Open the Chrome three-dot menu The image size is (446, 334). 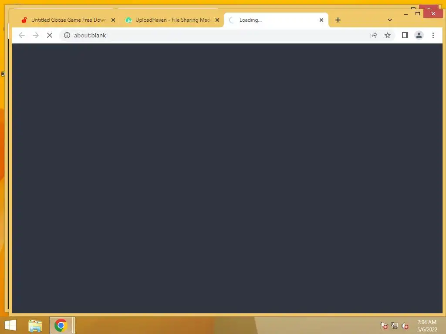[x=433, y=36]
